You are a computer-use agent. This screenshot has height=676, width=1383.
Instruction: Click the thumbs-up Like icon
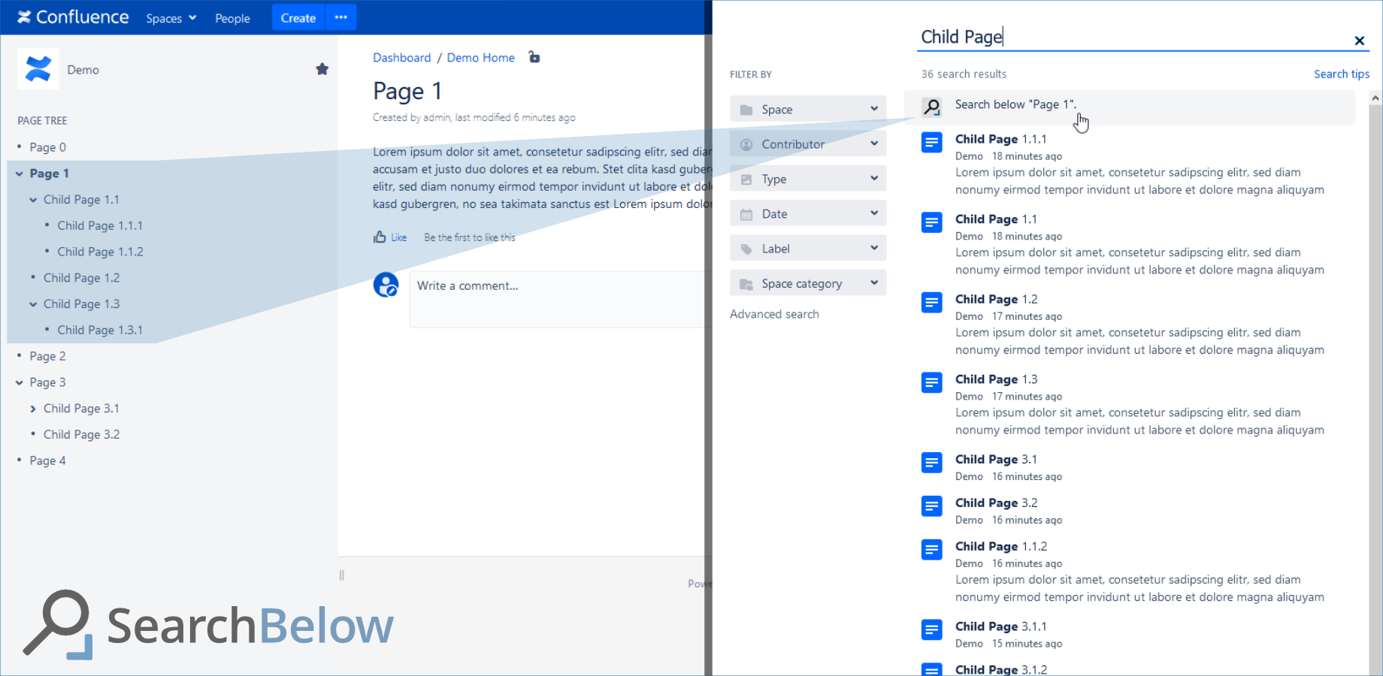(x=380, y=237)
